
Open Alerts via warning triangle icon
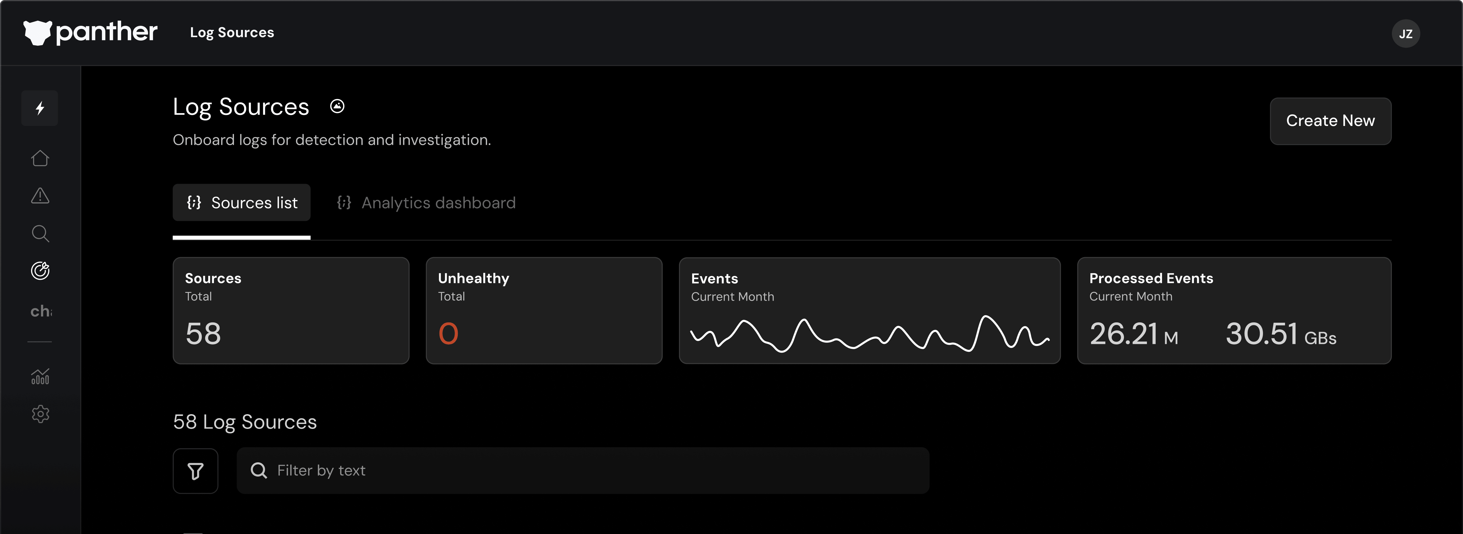click(40, 196)
